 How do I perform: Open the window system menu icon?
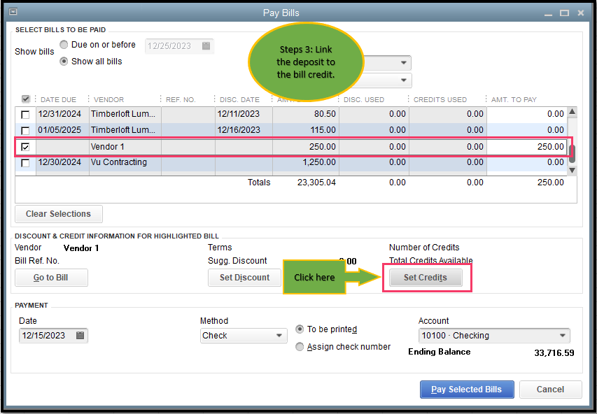coord(13,12)
